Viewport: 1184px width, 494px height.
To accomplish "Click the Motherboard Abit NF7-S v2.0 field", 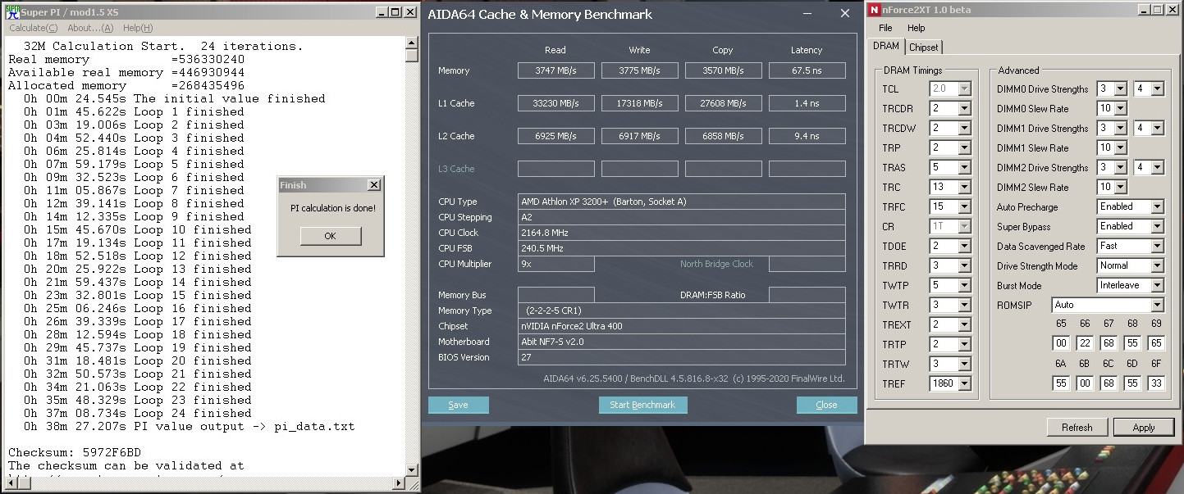I will click(x=681, y=342).
